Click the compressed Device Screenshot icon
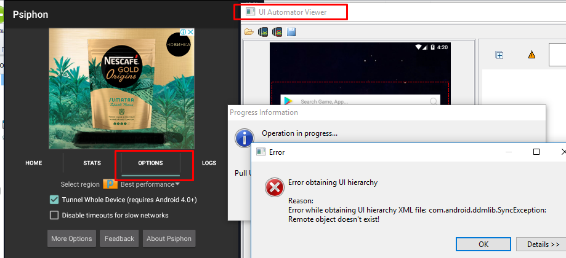 pos(277,32)
